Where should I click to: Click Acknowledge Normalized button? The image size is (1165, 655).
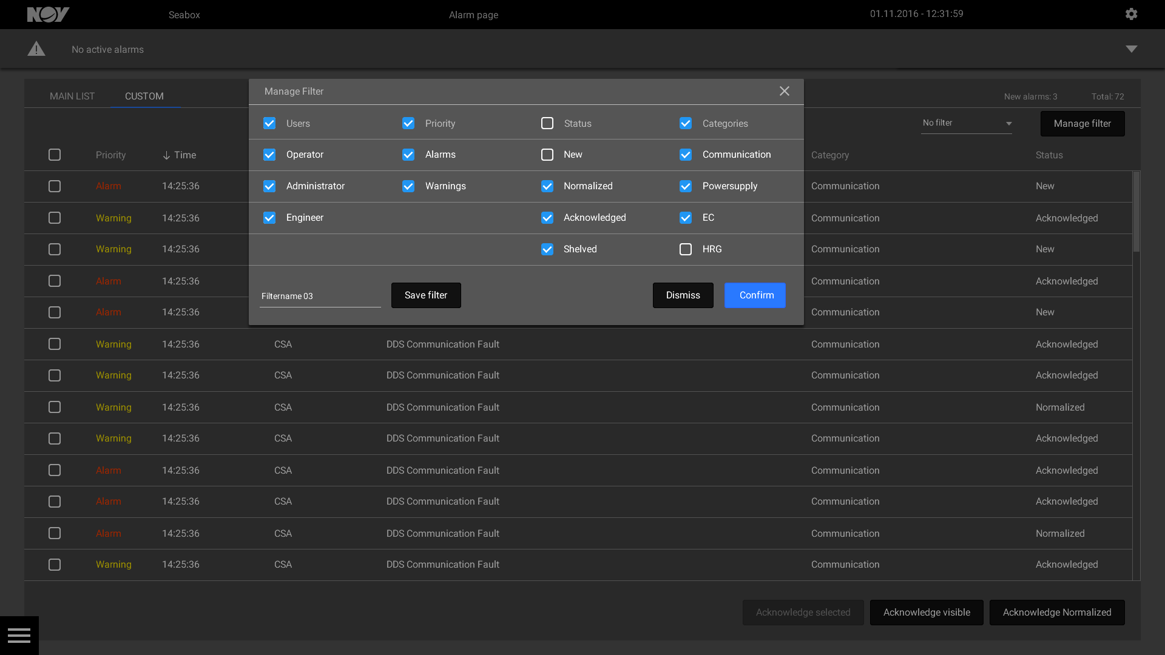(x=1057, y=613)
